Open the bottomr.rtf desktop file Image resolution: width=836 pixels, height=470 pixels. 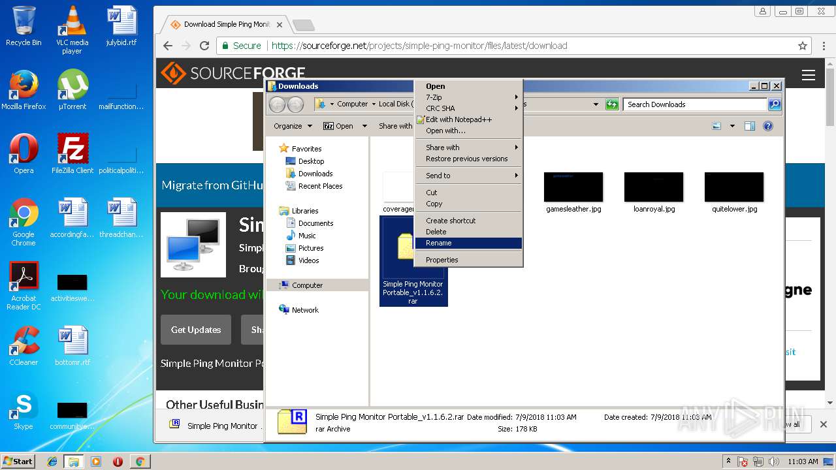click(x=72, y=345)
